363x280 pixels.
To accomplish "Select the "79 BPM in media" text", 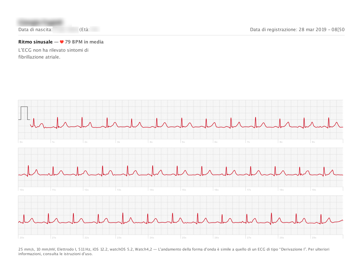I will [x=84, y=42].
